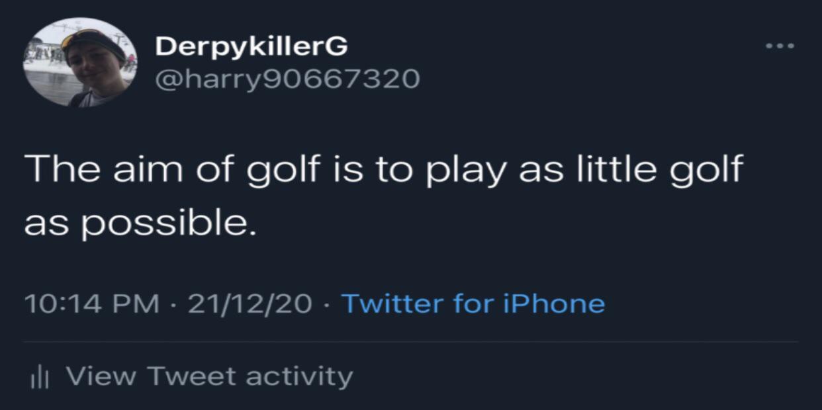Click the tweet's first line of text
This screenshot has width=822, height=410.
tap(384, 171)
